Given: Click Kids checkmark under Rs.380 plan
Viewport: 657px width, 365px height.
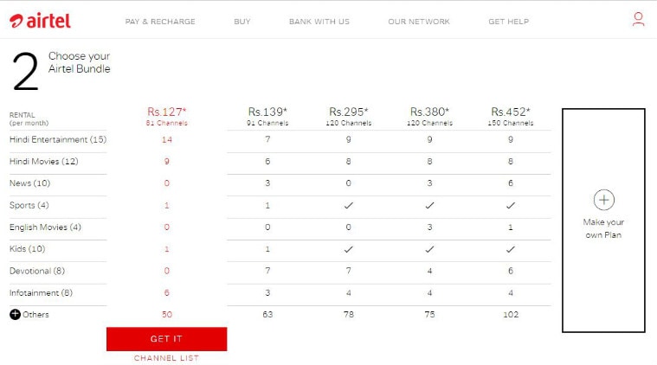Looking at the screenshot, I should point(429,249).
